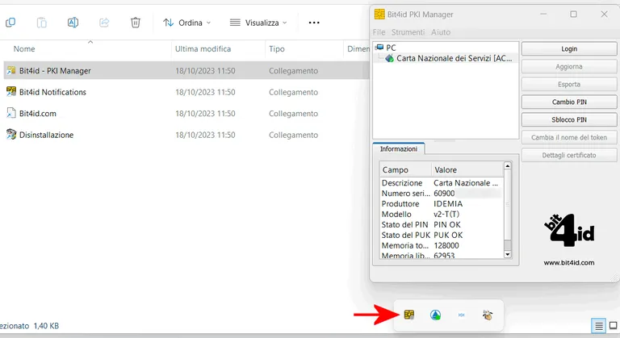Click the trash delete icon
Screen dimensions: 620x338
pos(136,23)
